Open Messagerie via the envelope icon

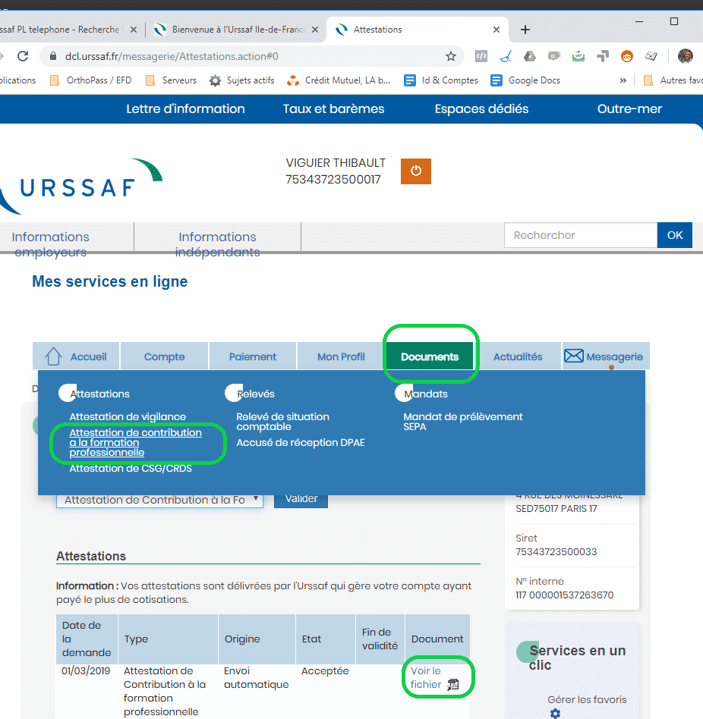click(x=575, y=356)
